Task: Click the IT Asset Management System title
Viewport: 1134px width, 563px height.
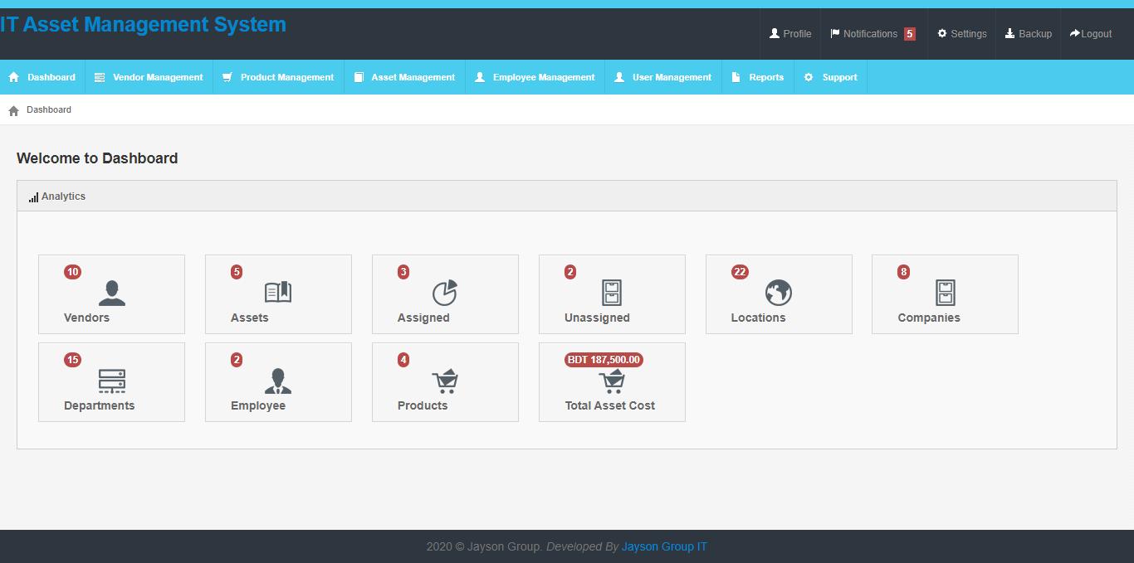Action: point(143,25)
